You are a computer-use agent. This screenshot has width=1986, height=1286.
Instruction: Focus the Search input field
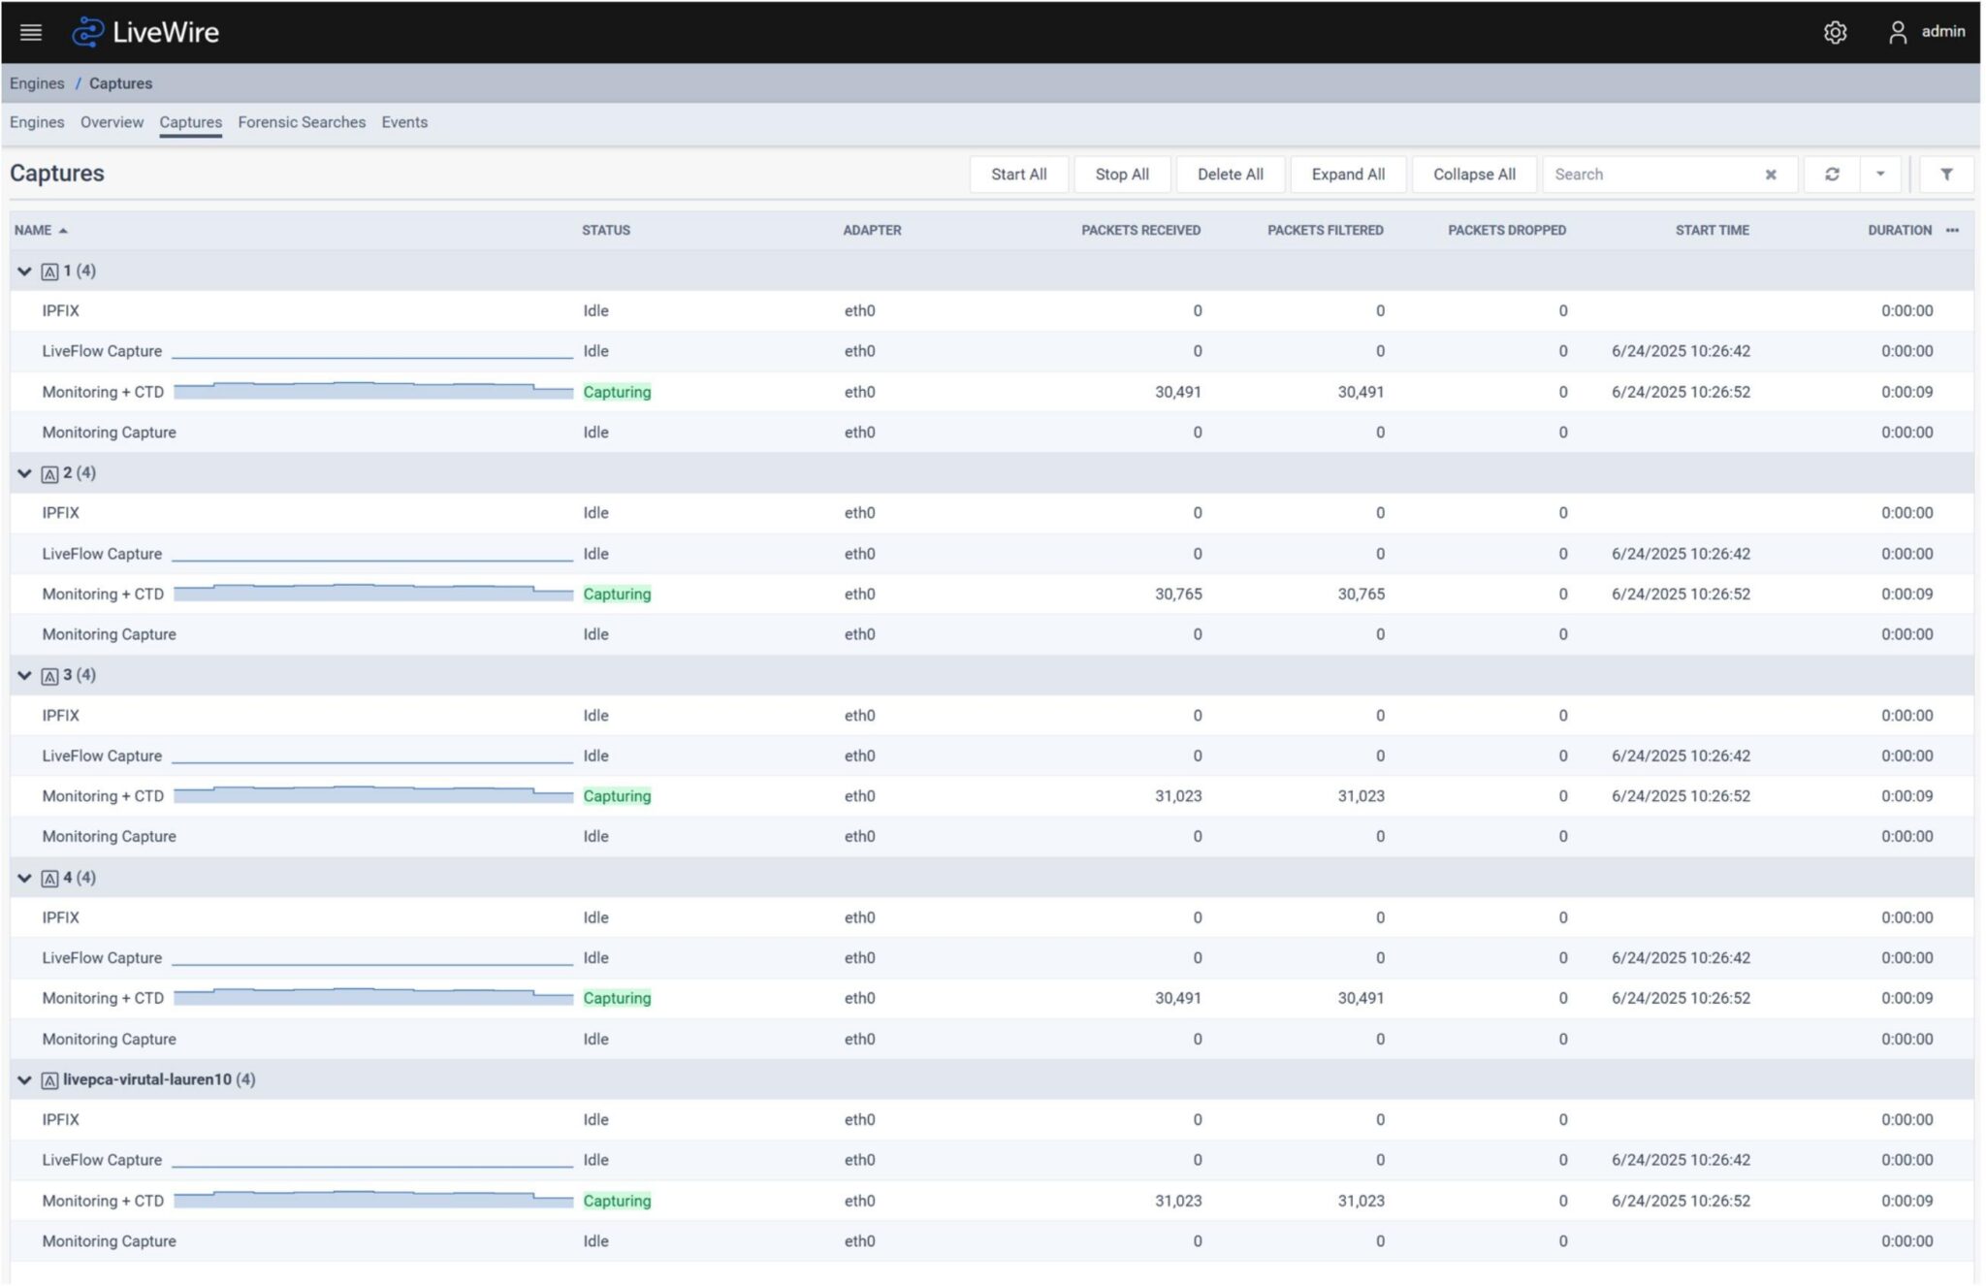coord(1654,175)
